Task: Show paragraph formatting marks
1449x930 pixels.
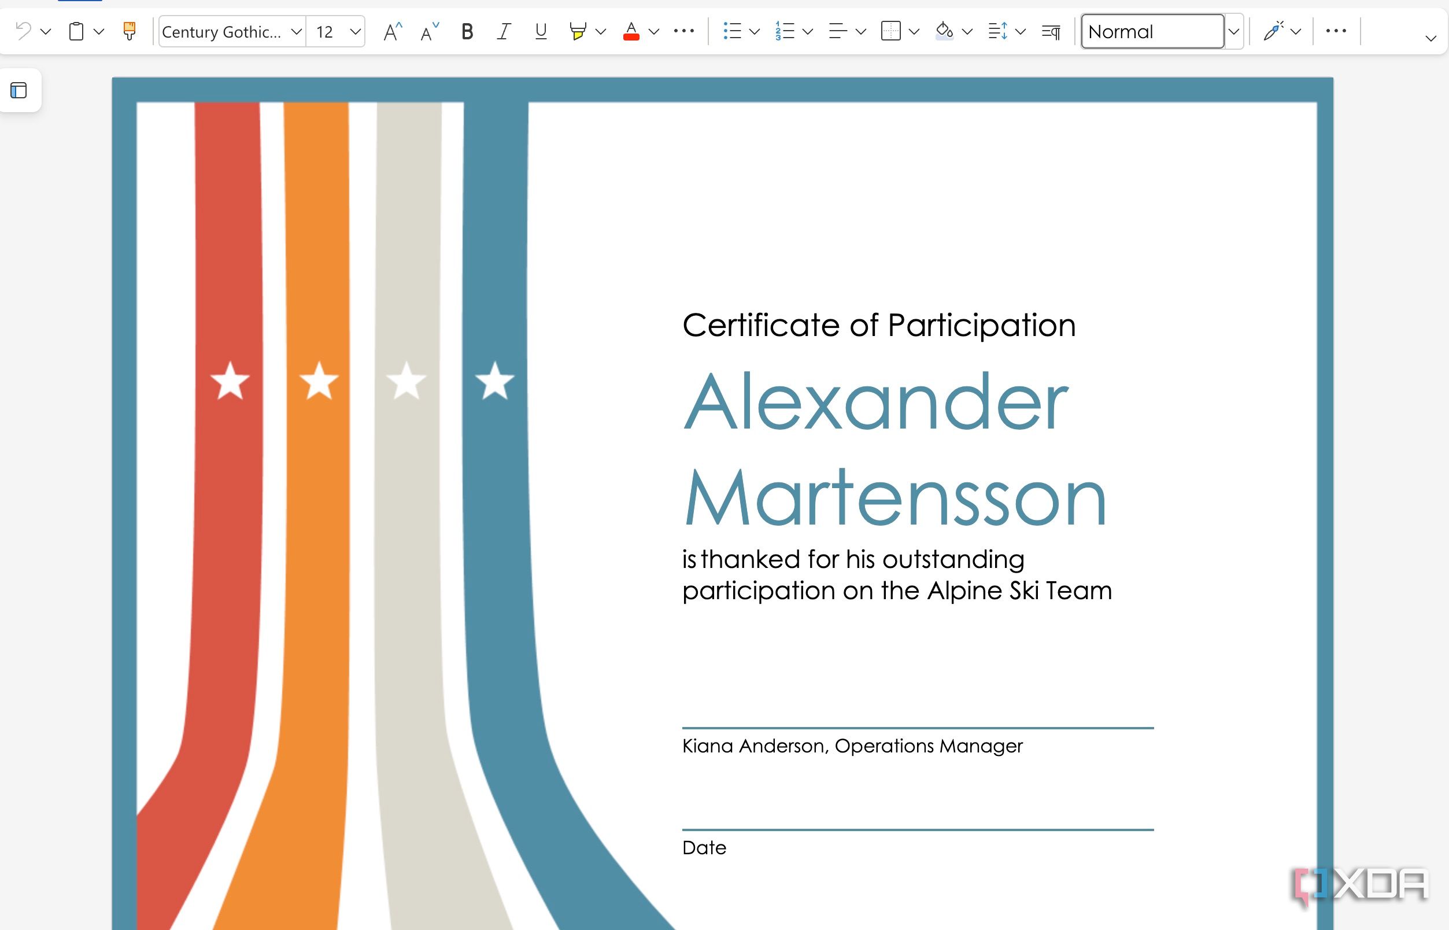Action: (x=1050, y=31)
